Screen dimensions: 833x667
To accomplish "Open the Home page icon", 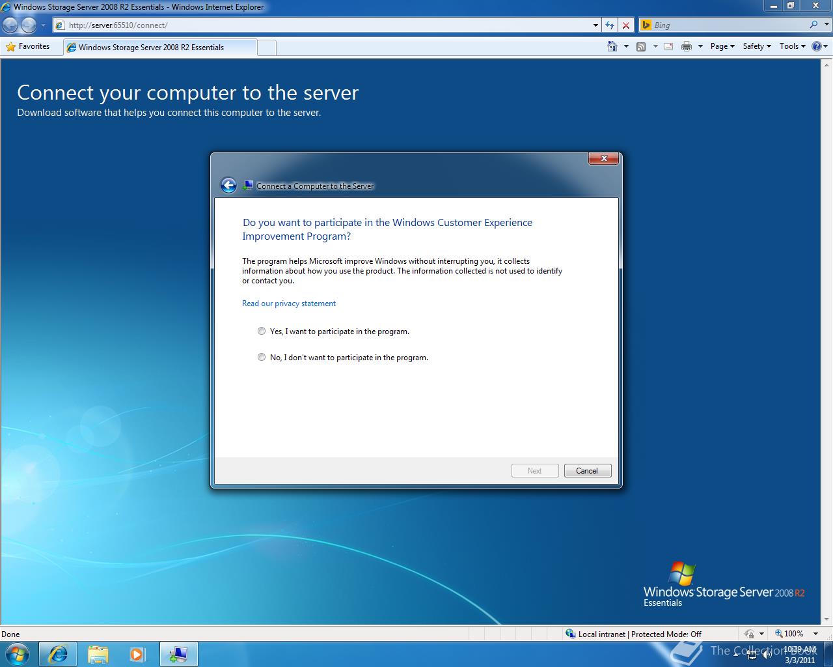I will coord(612,46).
